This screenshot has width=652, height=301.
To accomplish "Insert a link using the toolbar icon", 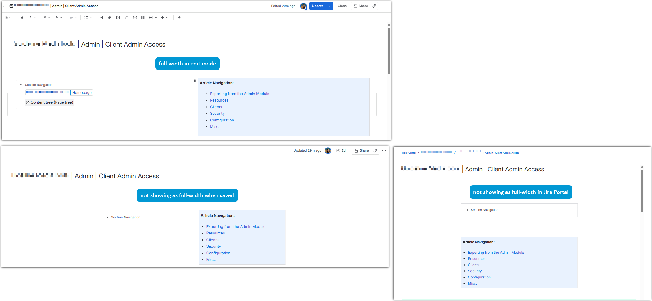I will point(109,17).
